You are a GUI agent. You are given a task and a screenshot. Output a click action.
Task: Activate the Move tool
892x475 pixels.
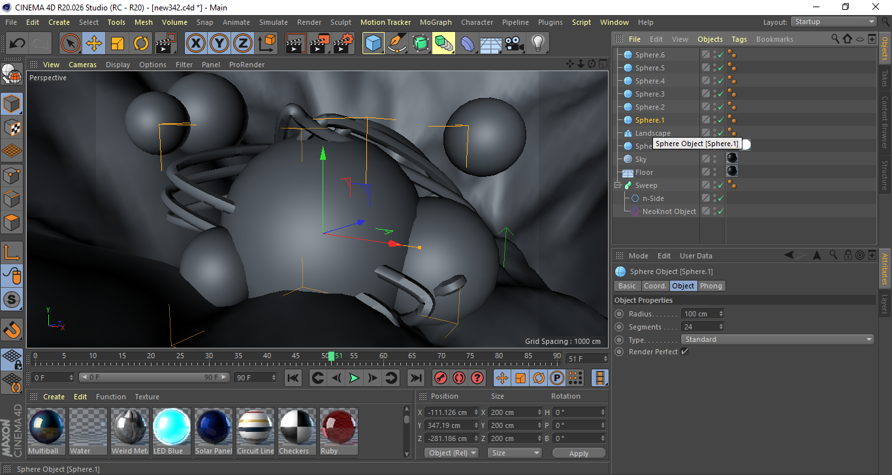coord(94,44)
